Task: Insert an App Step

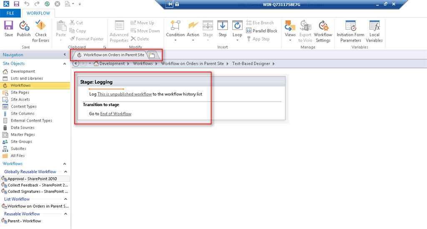Action: click(258, 39)
